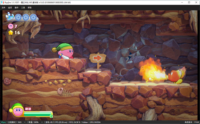This screenshot has width=200, height=124.
Task: Click the 系统版本 17.0.0 status entry
Action: [x=192, y=122]
